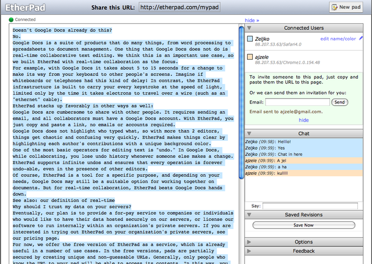Collapse the Chat panel
The height and width of the screenshot is (264, 372).
pyautogui.click(x=249, y=134)
